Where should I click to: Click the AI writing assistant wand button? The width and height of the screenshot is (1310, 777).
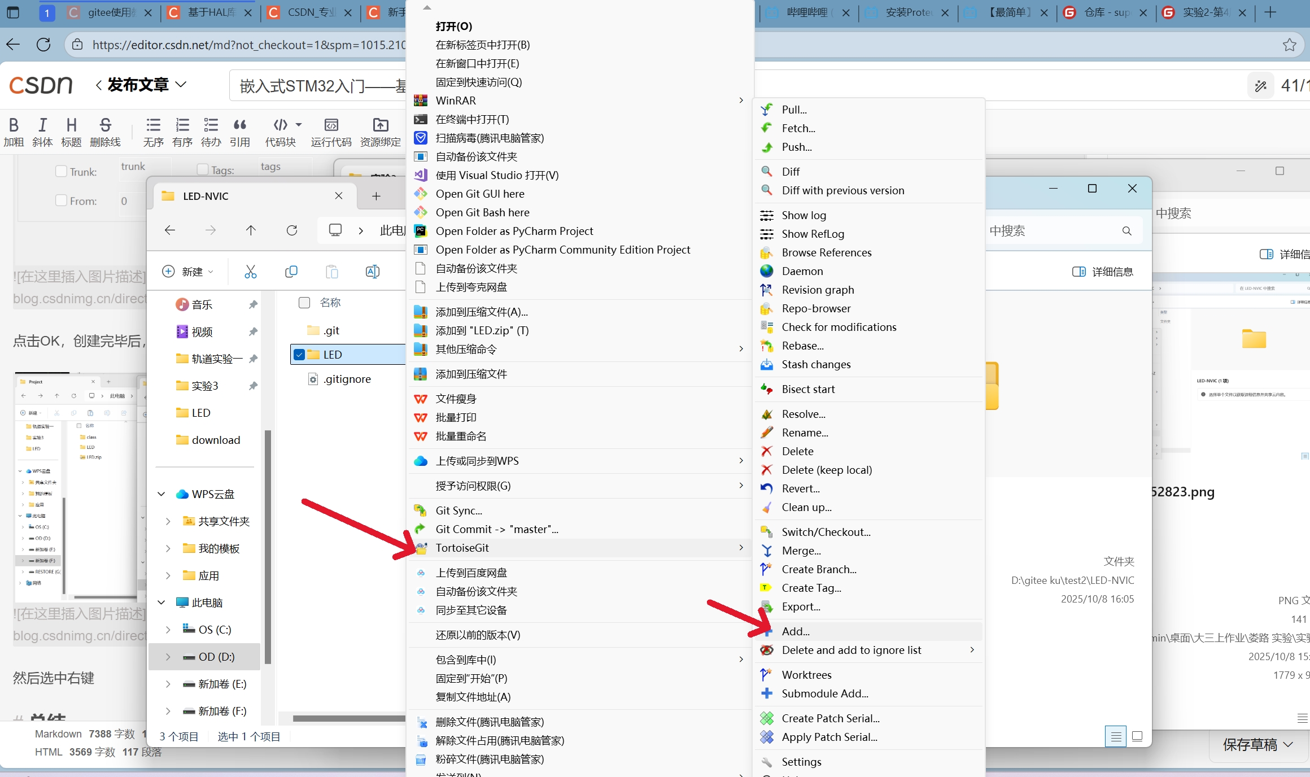[x=1260, y=86]
